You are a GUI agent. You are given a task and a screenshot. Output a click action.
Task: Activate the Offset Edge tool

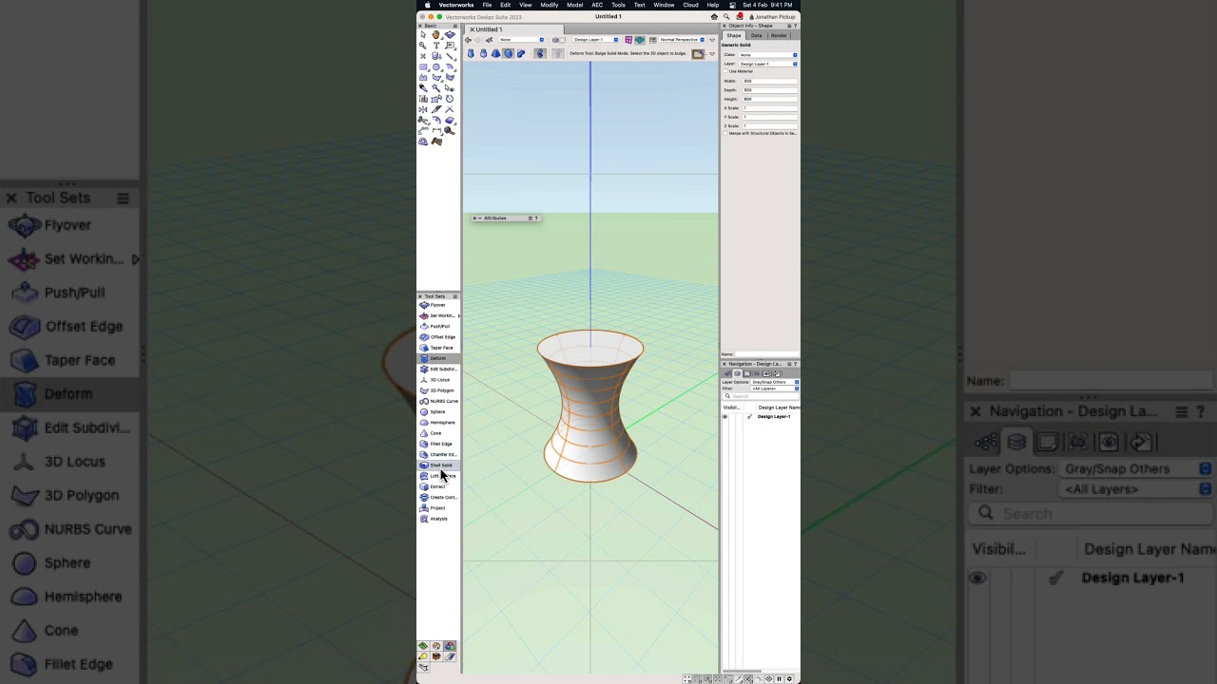click(x=438, y=337)
